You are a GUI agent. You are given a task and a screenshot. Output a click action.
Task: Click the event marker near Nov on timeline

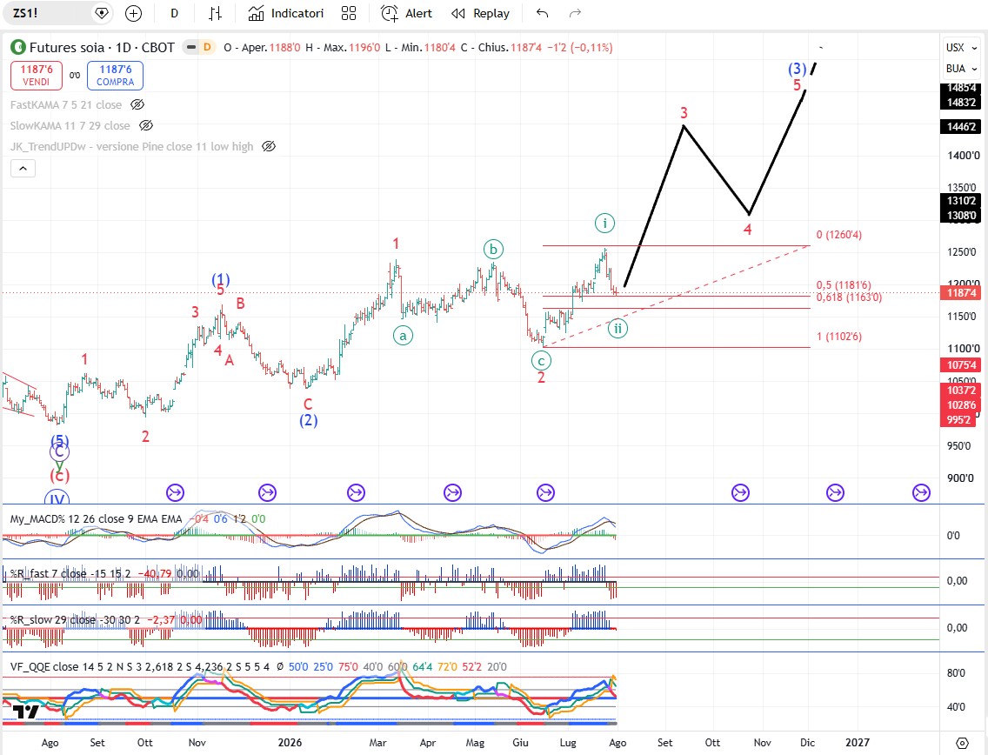(175, 493)
